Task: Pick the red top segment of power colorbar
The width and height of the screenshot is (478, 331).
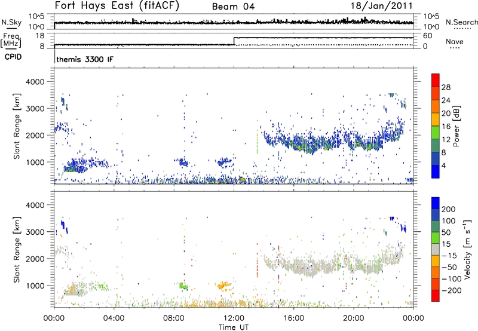Action: click(436, 80)
